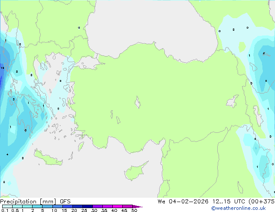
Task: Click the 20–25 mm legend color swatch
Action: [x=77, y=206]
